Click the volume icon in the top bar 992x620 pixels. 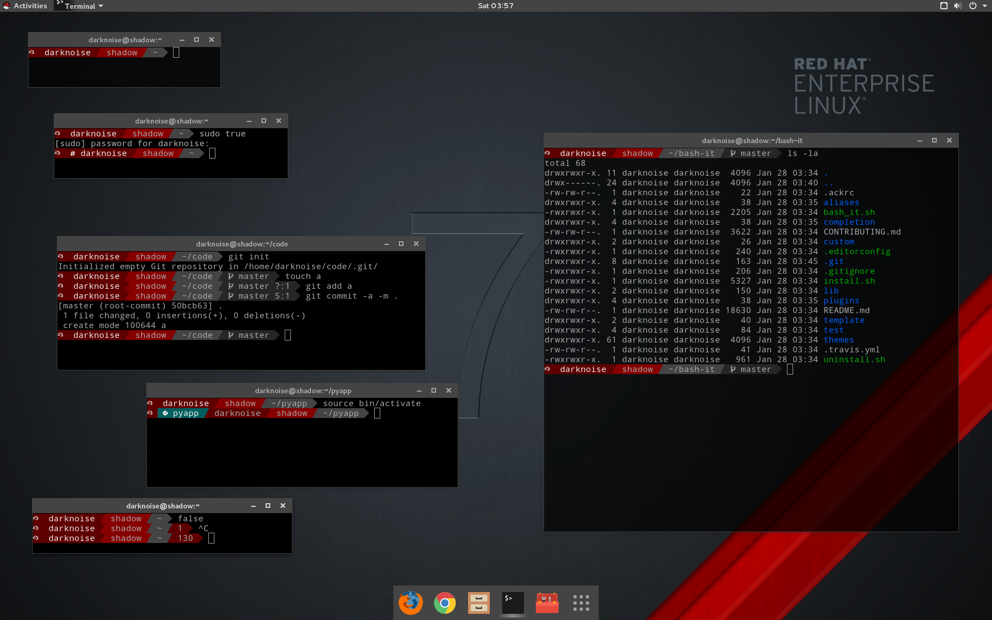point(957,6)
